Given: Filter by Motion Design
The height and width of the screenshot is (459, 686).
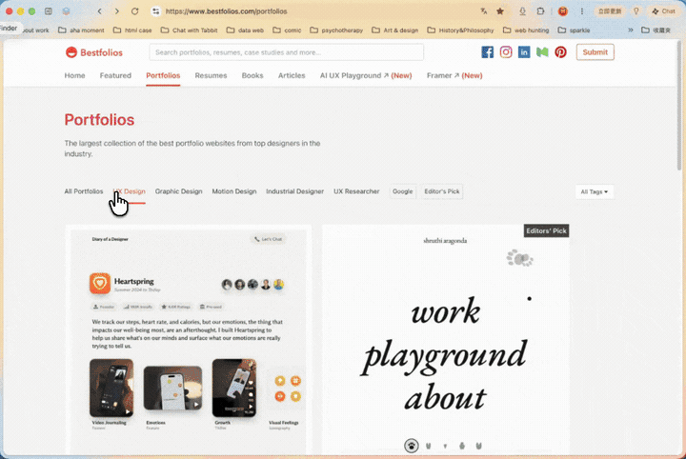Looking at the screenshot, I should click(x=234, y=191).
